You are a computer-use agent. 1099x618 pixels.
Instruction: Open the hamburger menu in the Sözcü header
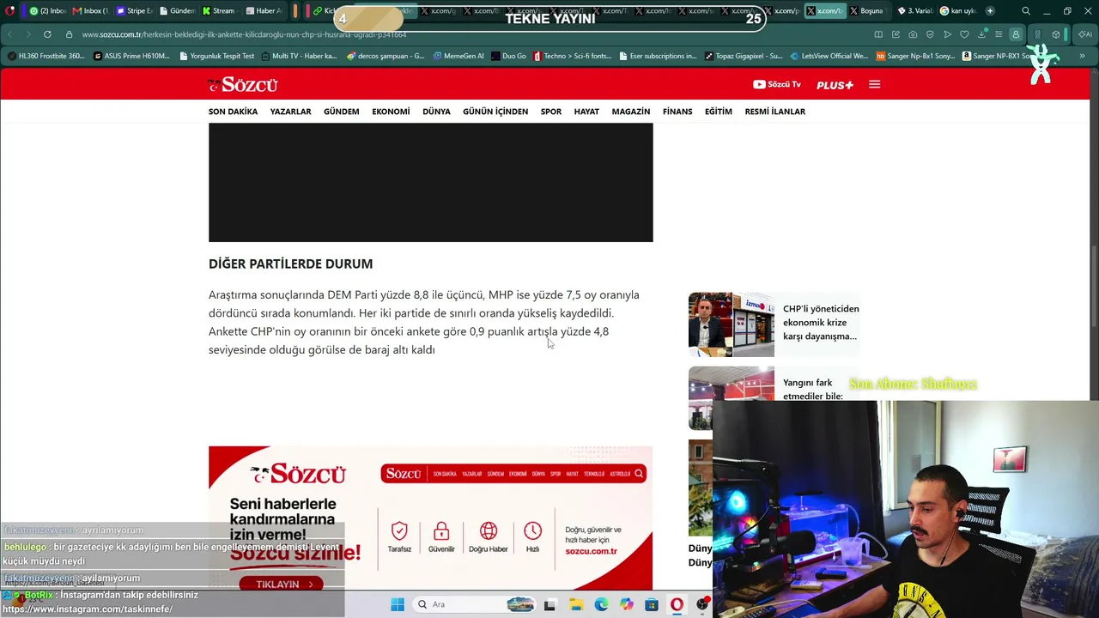pyautogui.click(x=874, y=84)
